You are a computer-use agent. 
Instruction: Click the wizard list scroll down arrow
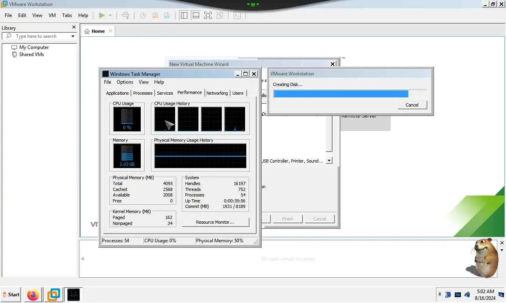(x=329, y=161)
